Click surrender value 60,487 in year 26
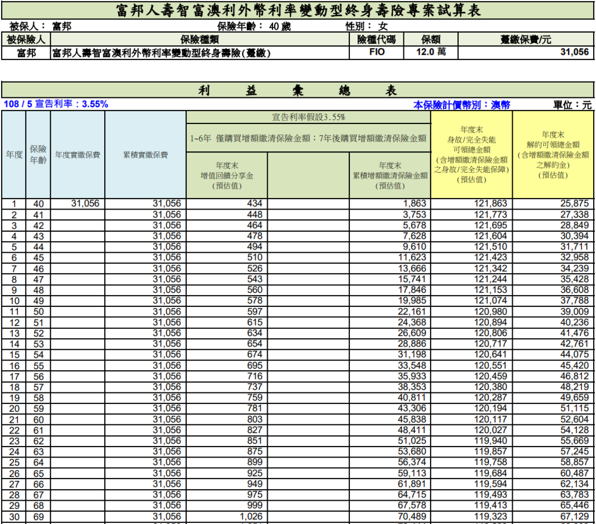Screen dimensions: 596x524 pos(574,473)
